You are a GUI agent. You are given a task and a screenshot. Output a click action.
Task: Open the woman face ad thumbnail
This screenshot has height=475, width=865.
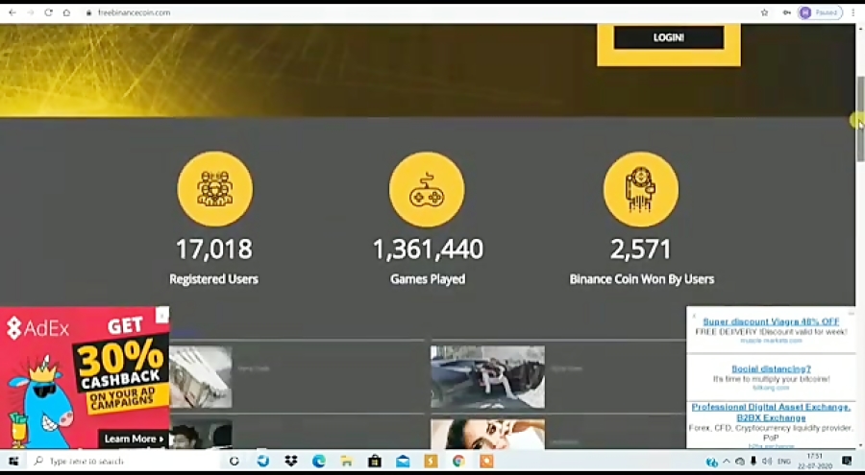tap(487, 435)
